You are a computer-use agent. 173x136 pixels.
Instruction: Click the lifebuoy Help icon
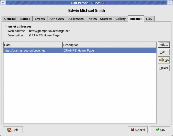click(9, 130)
